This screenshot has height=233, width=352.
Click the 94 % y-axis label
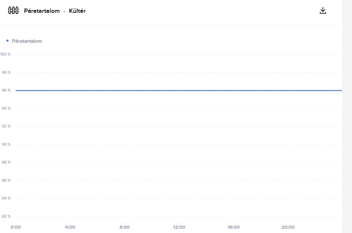pos(6,108)
